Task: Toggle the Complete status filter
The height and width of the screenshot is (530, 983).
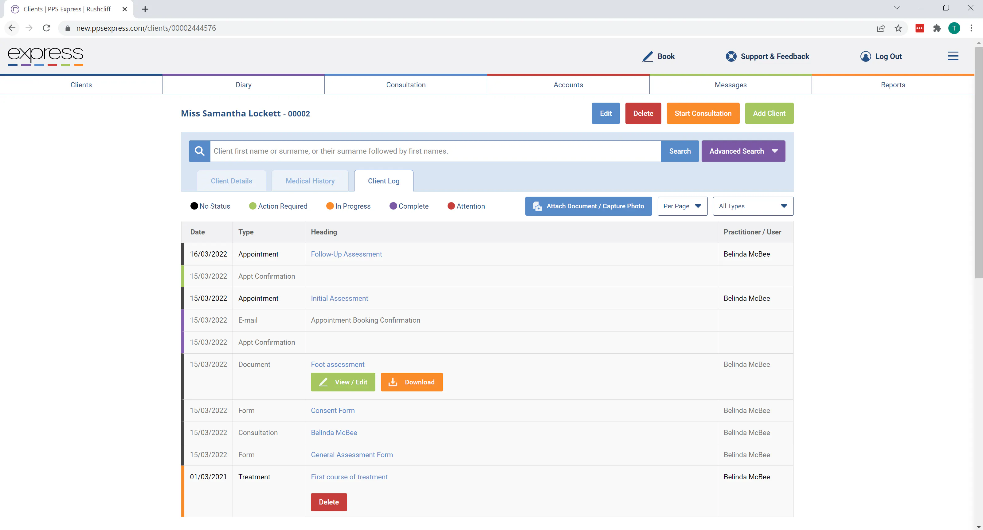Action: [409, 206]
